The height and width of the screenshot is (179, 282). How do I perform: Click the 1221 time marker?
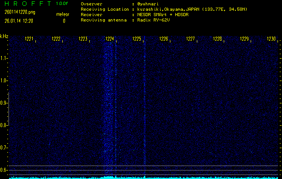click(x=29, y=39)
